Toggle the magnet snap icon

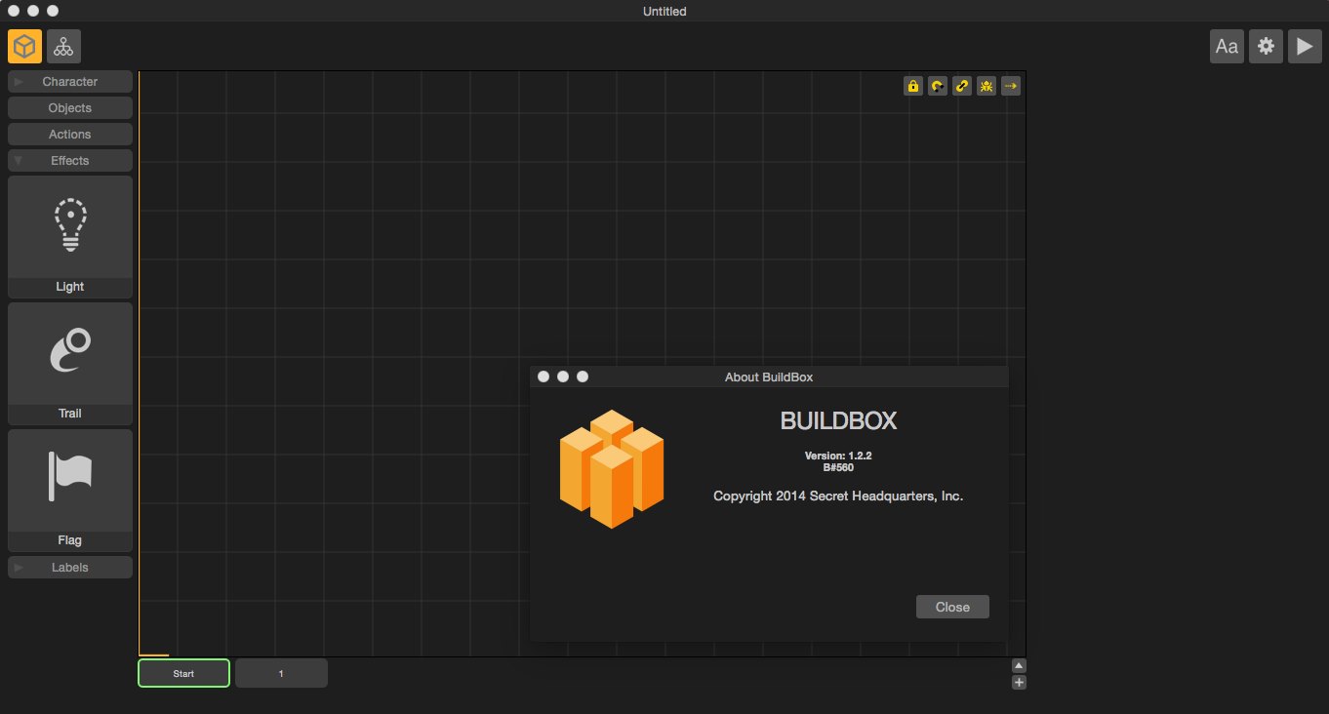(x=938, y=86)
